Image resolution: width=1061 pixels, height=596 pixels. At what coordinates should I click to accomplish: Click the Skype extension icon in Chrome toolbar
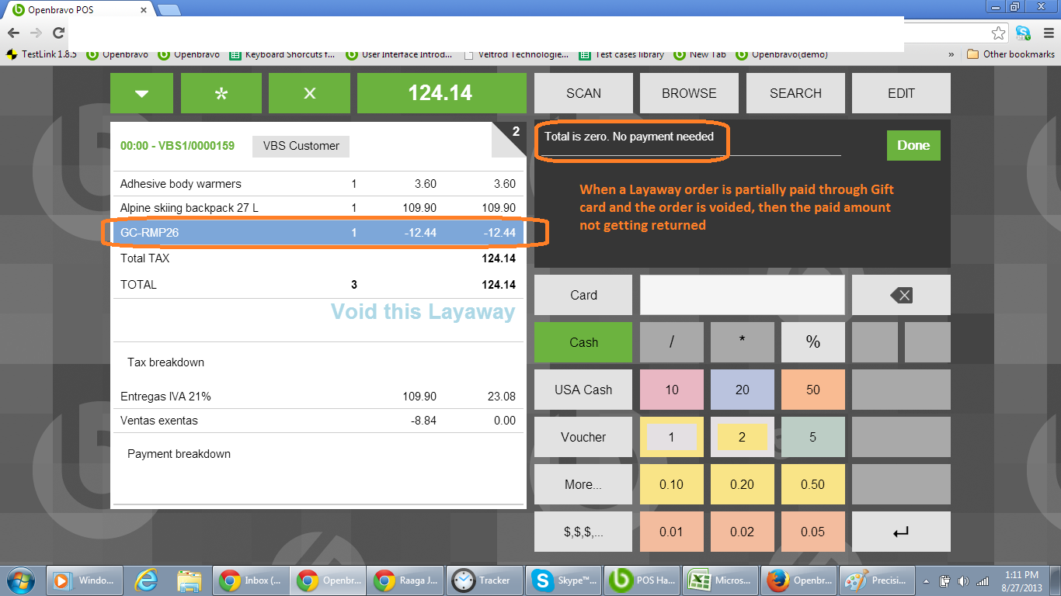pyautogui.click(x=1023, y=33)
